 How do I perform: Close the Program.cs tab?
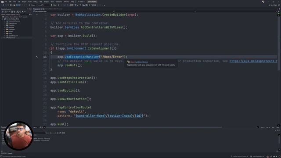tap(43, 9)
